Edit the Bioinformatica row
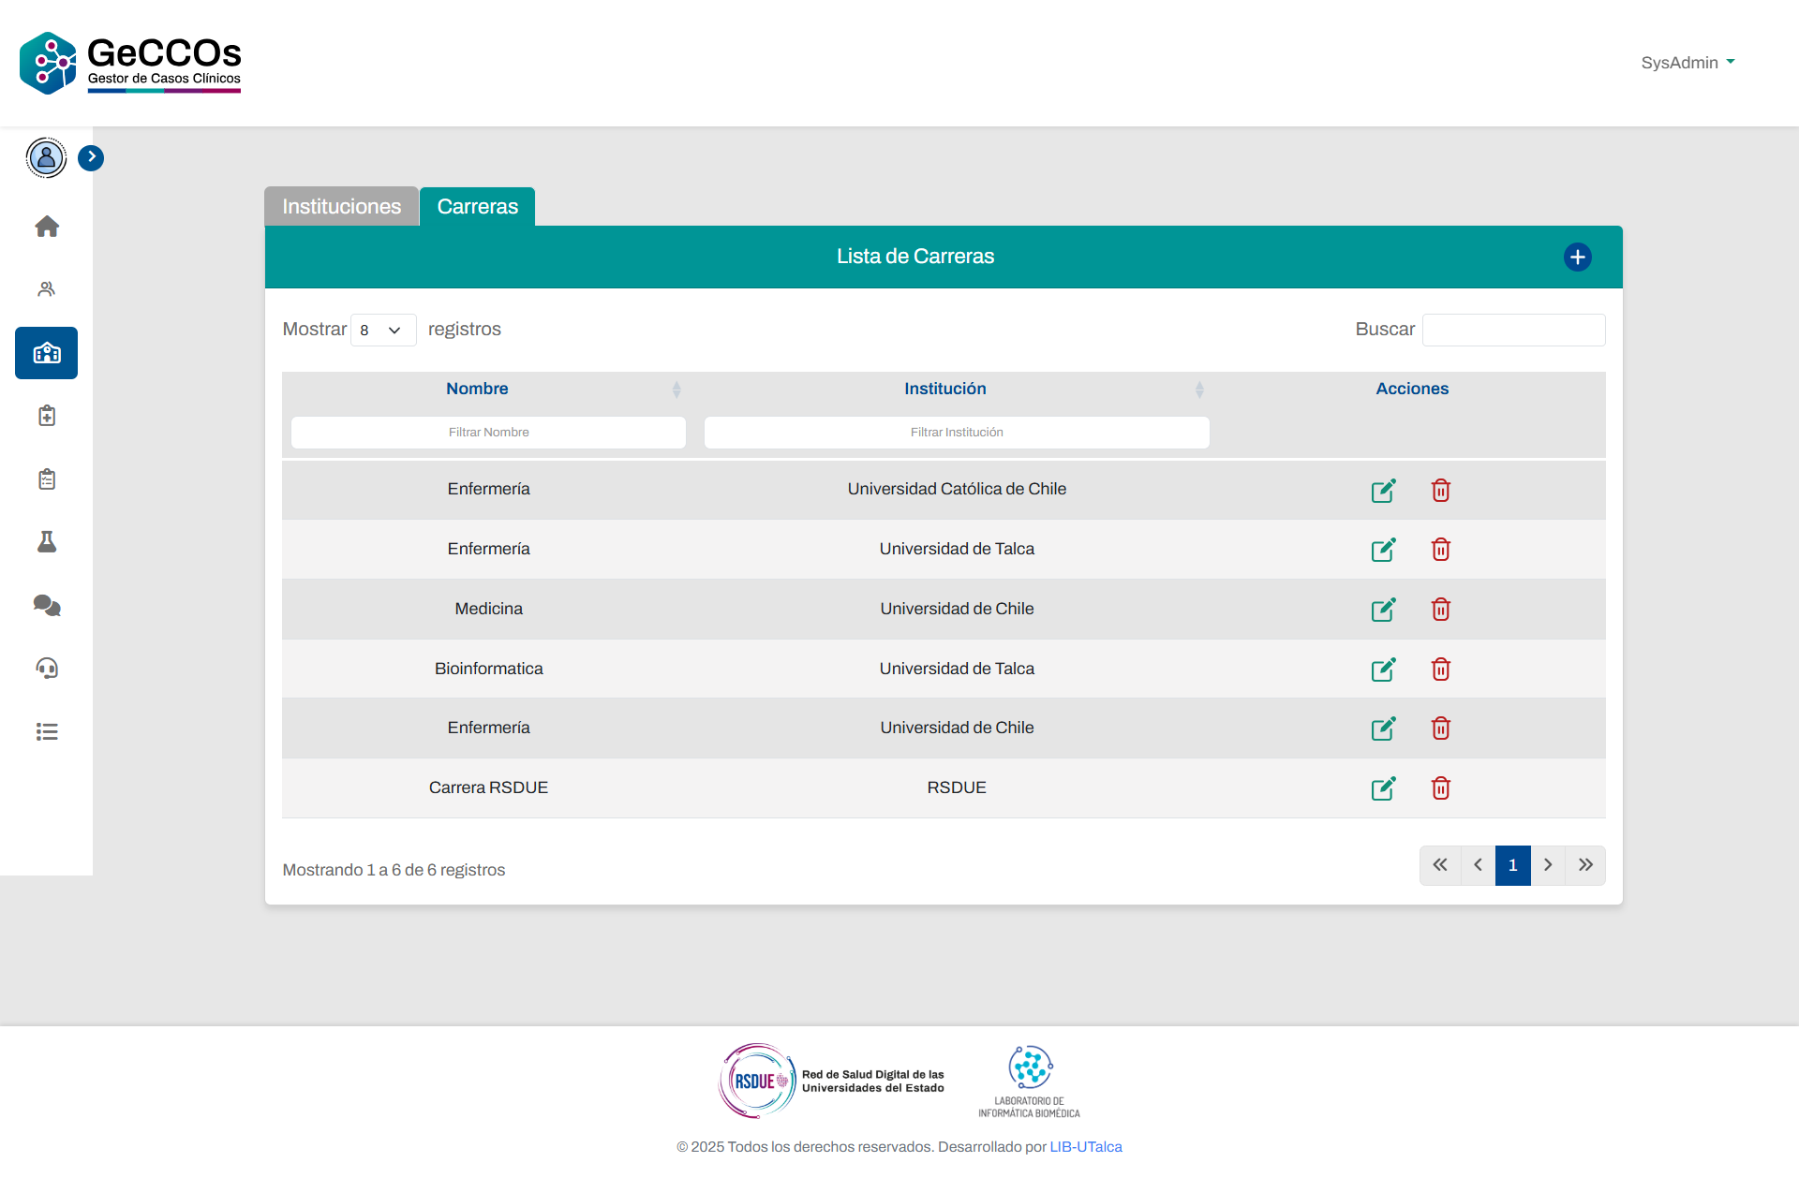Screen dimensions: 1799x1192 click(x=1384, y=670)
